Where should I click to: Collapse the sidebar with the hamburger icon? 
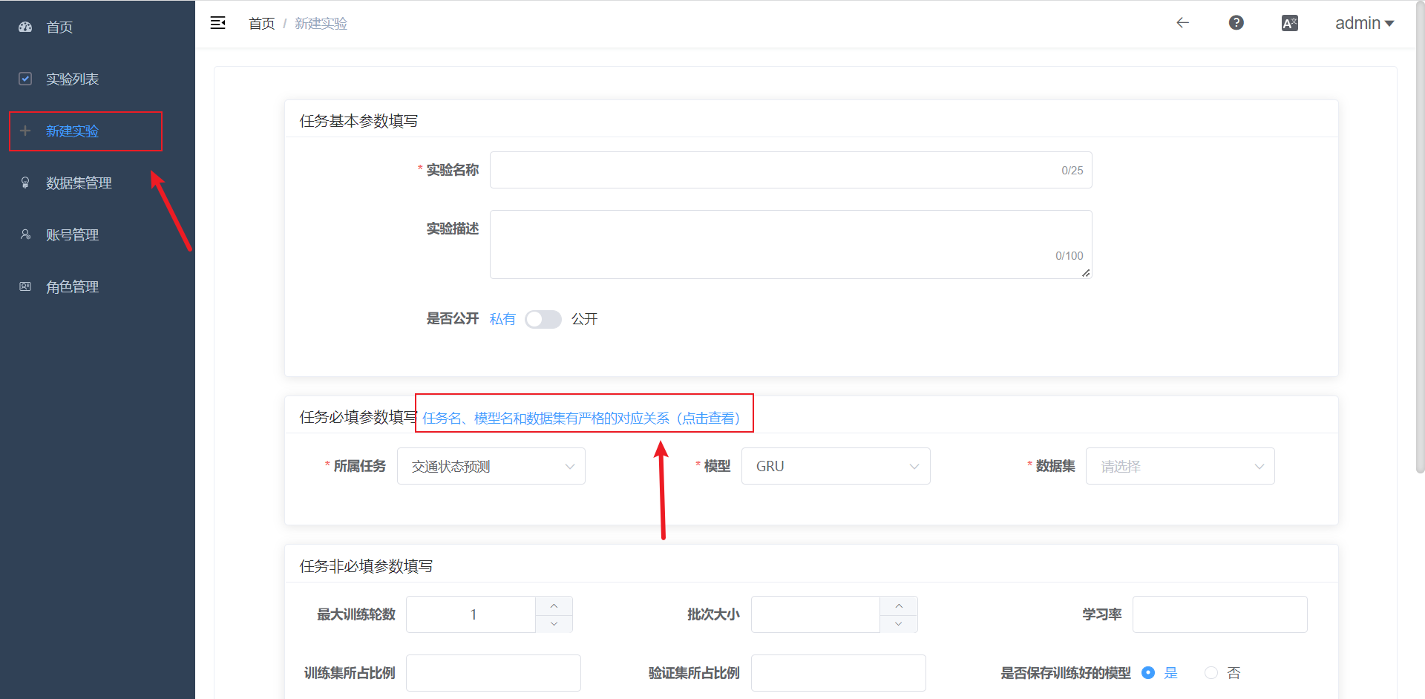click(x=217, y=23)
